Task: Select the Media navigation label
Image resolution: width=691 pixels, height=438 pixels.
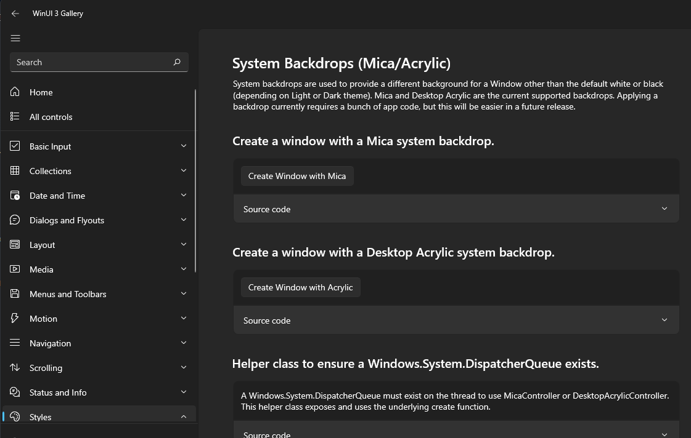Action: tap(41, 269)
